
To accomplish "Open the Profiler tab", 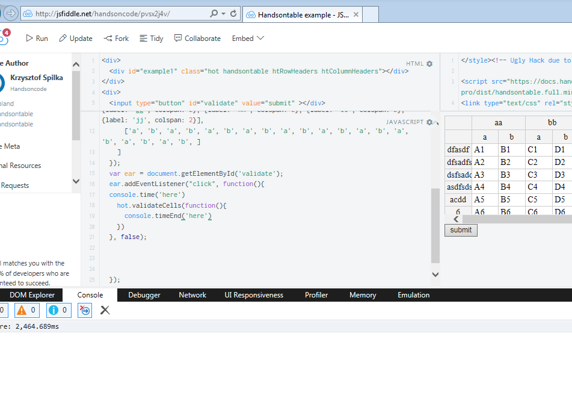I will (316, 295).
